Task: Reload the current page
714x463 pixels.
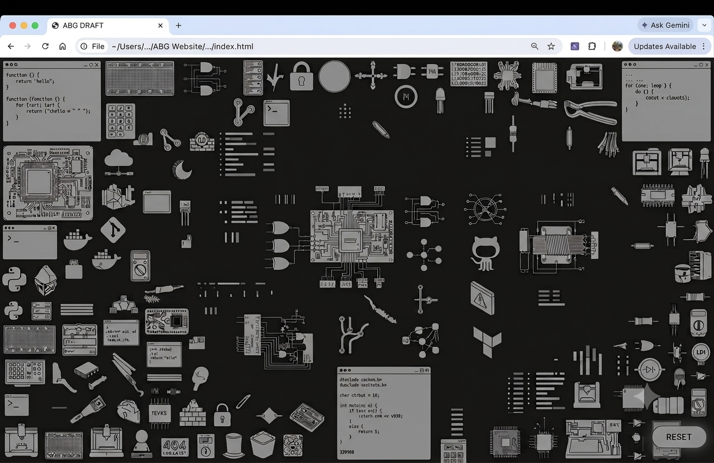Action: pos(45,46)
